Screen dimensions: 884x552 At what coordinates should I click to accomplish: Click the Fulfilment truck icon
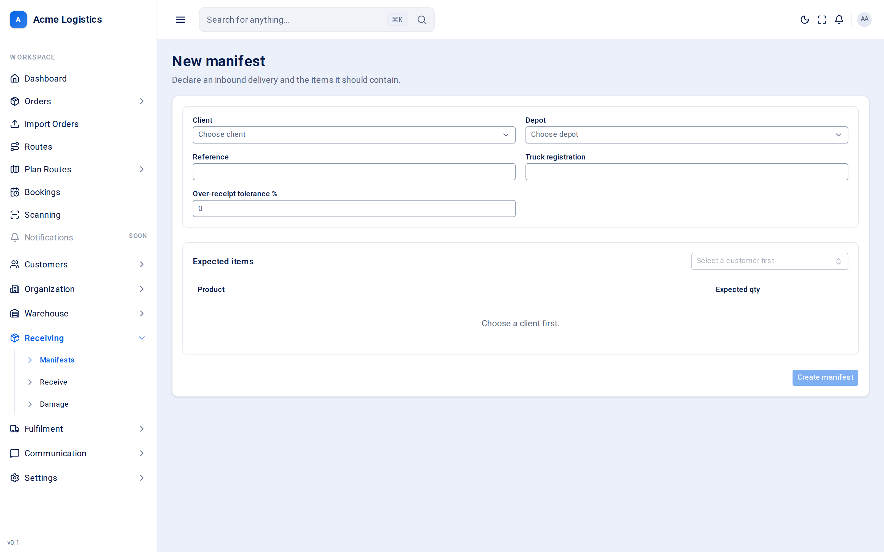point(15,429)
